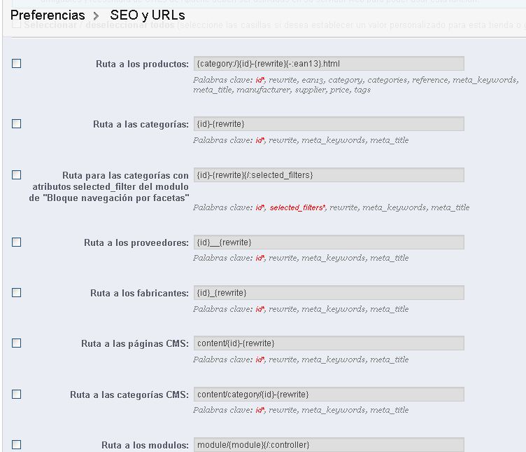Edit the Ruta a los modulos field
Viewport: 526px width, 452px height.
329,444
